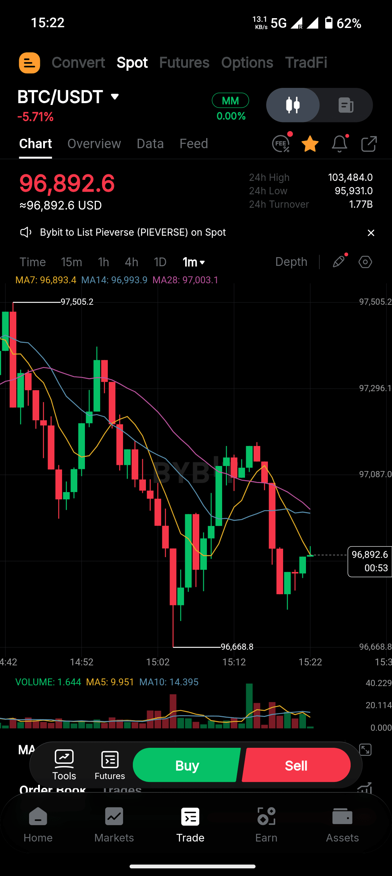The image size is (392, 876).
Task: Select the 1h interval
Action: click(x=103, y=262)
